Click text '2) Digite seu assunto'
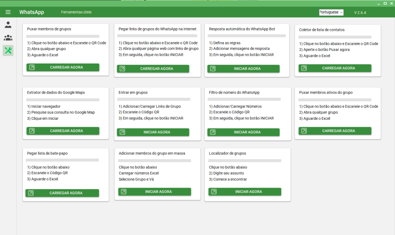Image resolution: width=395 pixels, height=235 pixels. click(x=226, y=173)
